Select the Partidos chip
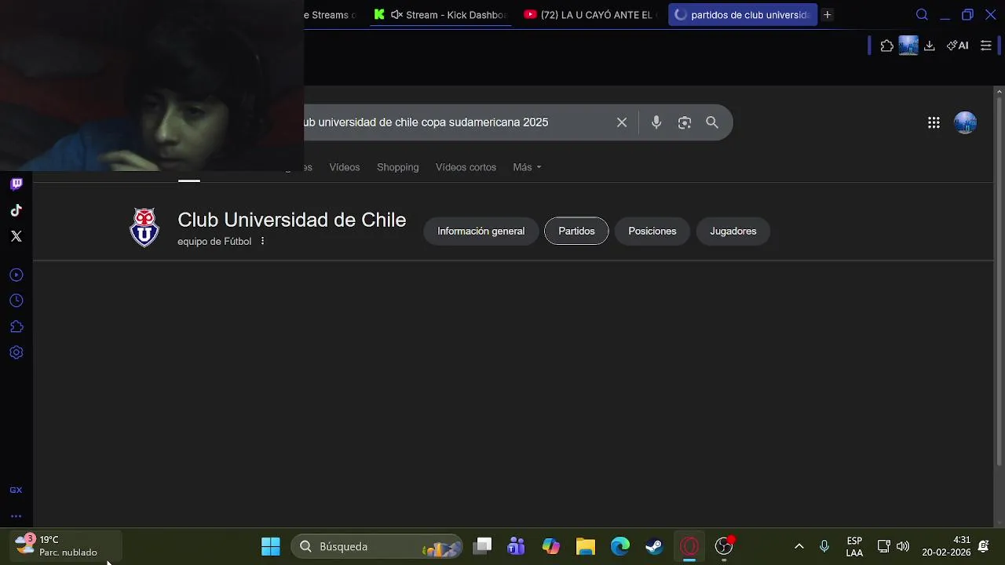 click(576, 231)
